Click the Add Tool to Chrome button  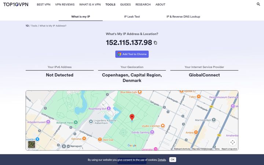132,54
